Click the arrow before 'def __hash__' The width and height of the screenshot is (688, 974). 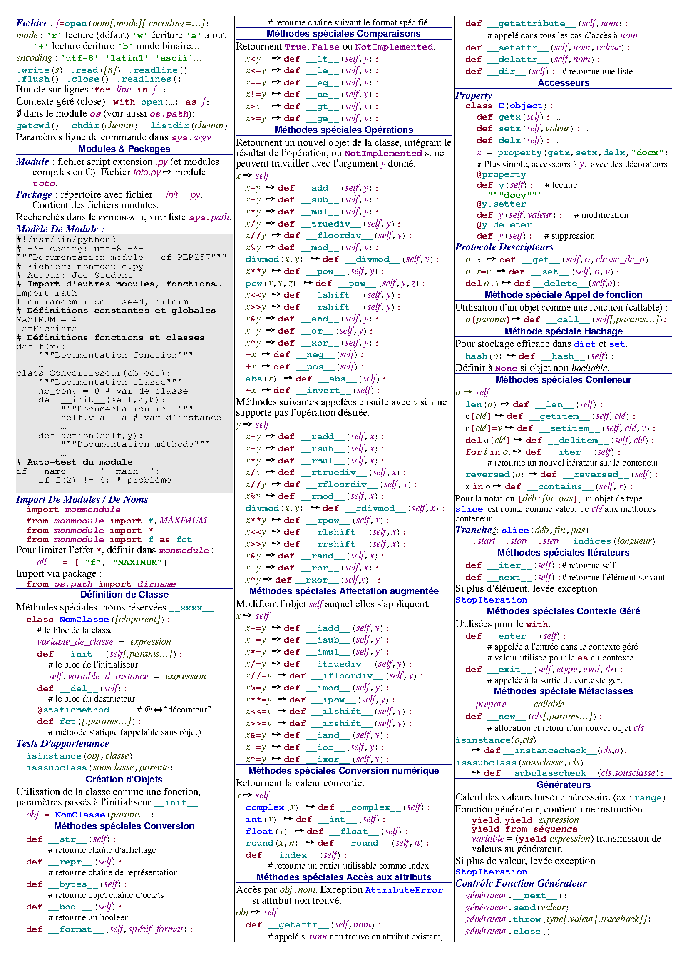(x=511, y=356)
